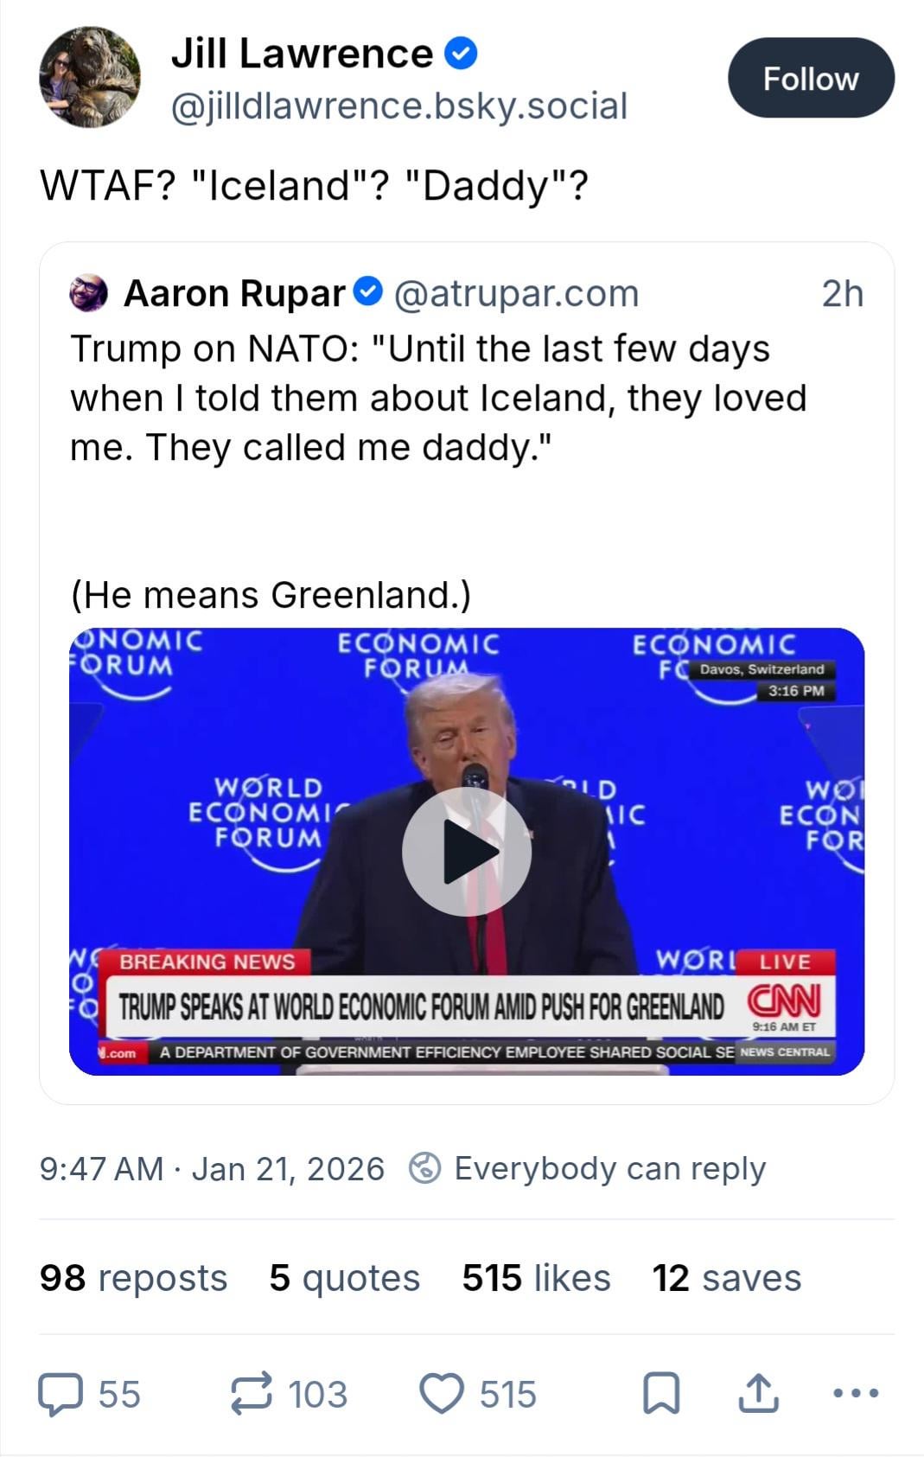
Task: Click Jill Lawrence's verified badge
Action: point(461,54)
